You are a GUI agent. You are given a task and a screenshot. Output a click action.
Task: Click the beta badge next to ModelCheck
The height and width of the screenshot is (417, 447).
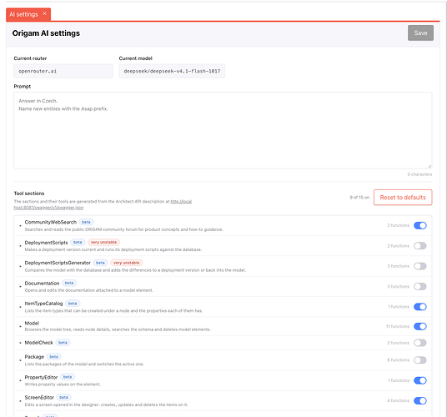[63, 343]
